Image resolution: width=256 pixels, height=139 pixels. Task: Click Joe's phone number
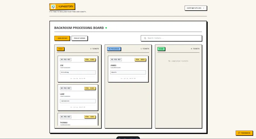[x=65, y=68]
